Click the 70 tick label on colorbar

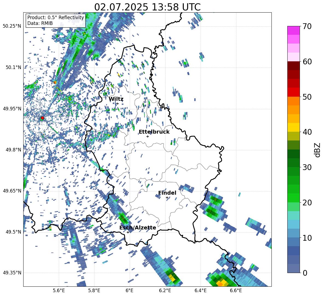pos(307,26)
